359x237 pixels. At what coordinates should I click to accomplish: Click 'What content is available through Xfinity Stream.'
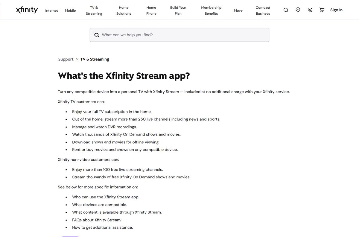[117, 212]
